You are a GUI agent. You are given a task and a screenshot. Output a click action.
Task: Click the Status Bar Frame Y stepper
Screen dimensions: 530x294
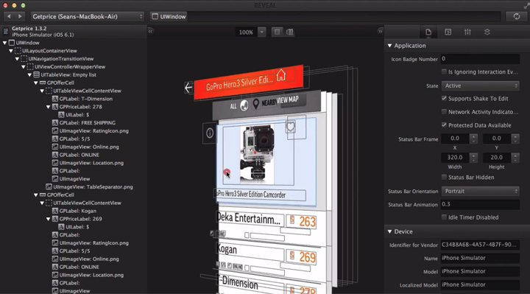[x=515, y=139]
